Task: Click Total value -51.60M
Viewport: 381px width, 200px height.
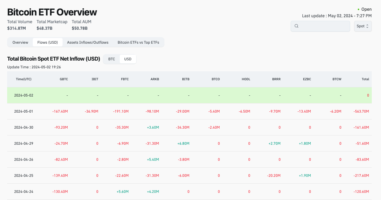Action: 362,144
